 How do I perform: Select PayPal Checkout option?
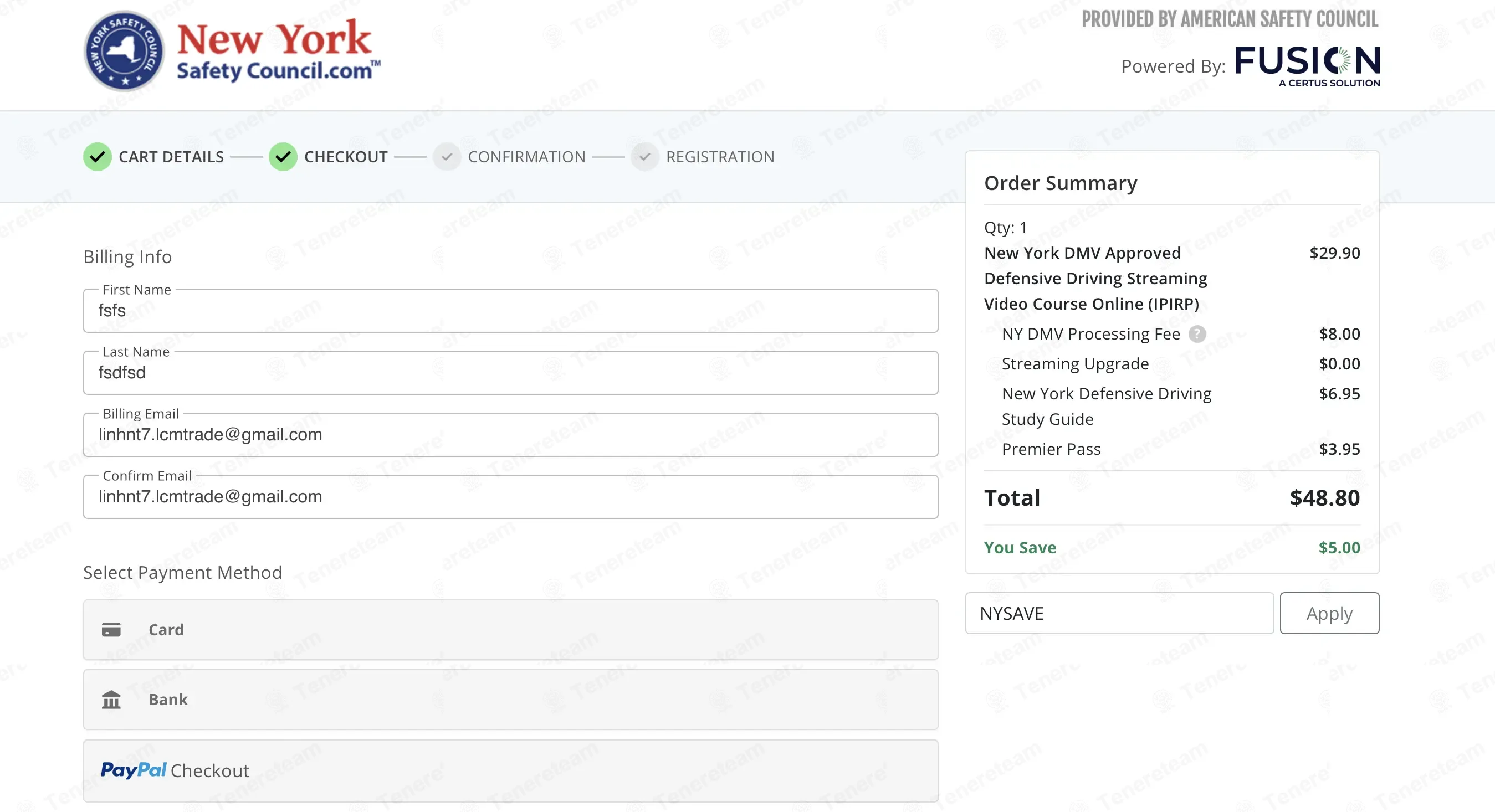pyautogui.click(x=510, y=771)
